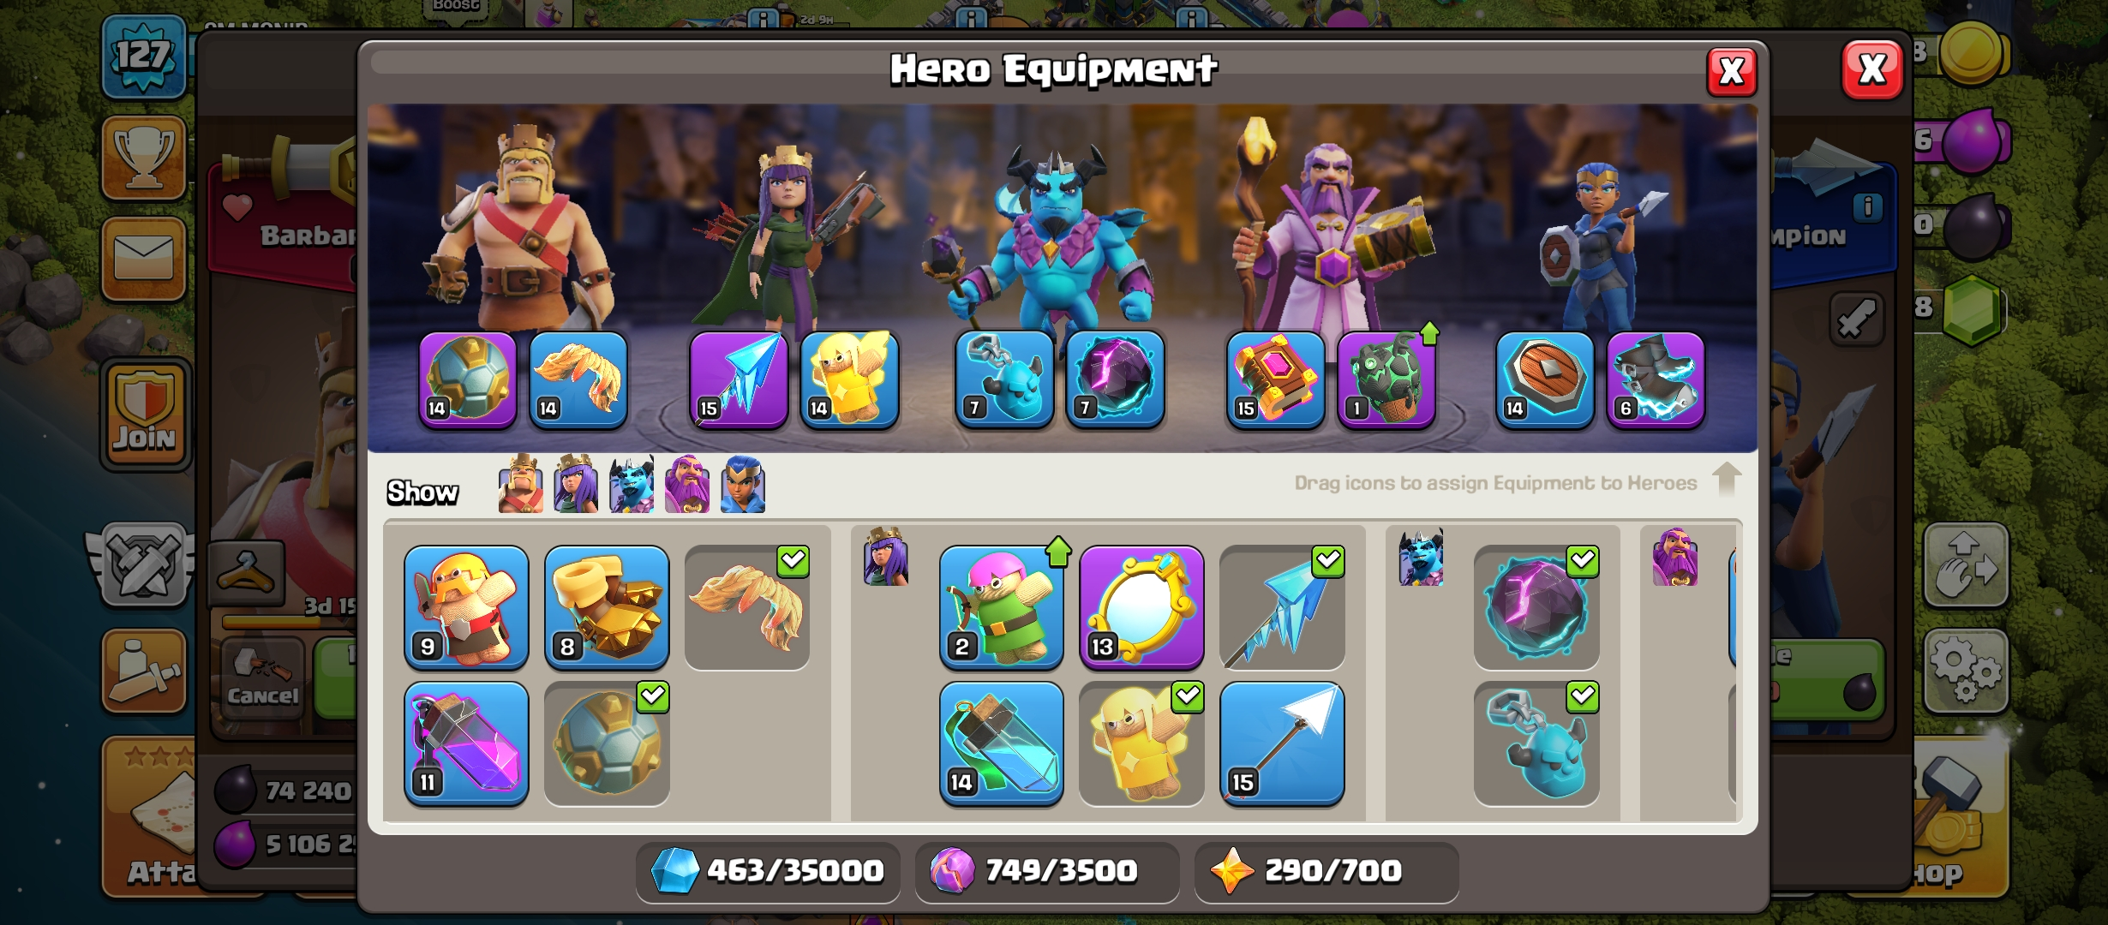Tap the upgrade arrow on Warden's green equipment
Screen dimensions: 2108x925
[1429, 333]
